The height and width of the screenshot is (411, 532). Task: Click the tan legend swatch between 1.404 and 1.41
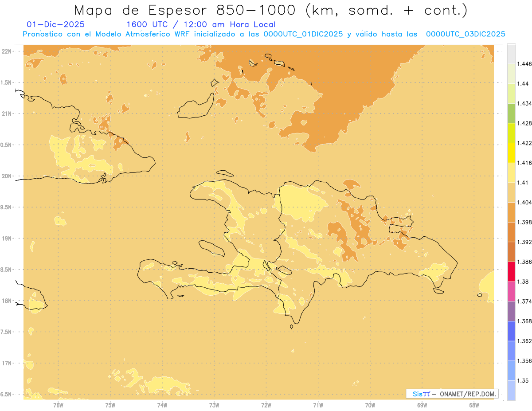pos(511,192)
